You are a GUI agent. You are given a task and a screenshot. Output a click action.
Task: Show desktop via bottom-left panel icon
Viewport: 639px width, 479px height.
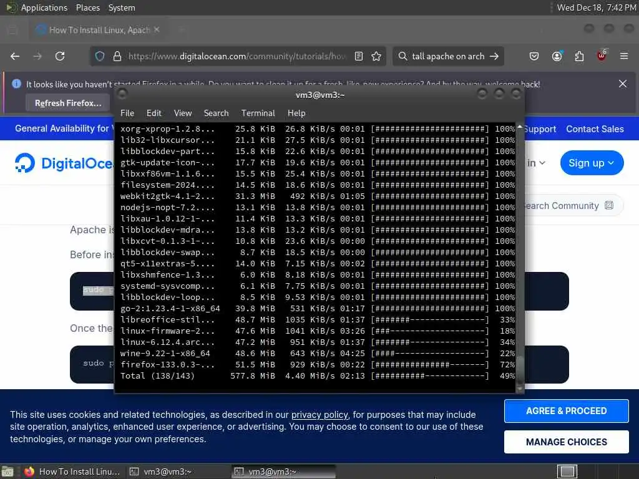pos(7,472)
